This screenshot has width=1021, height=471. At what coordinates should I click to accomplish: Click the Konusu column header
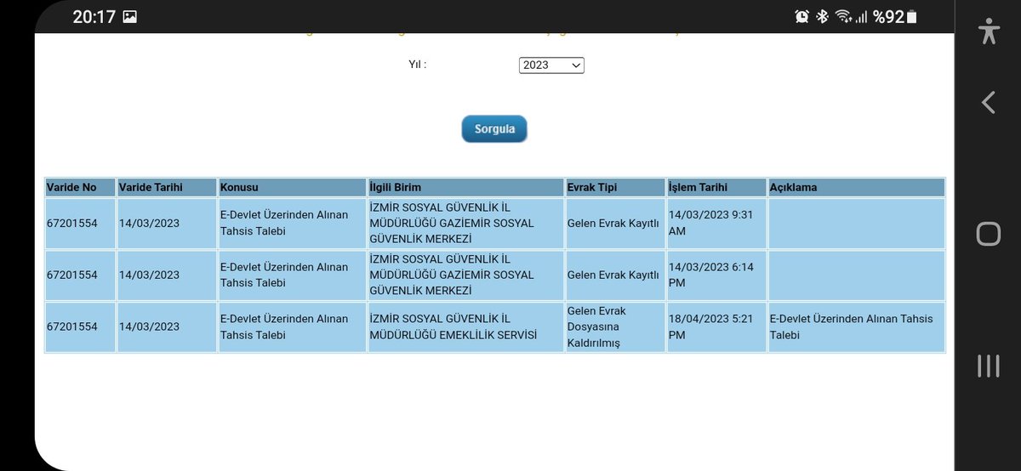click(292, 187)
